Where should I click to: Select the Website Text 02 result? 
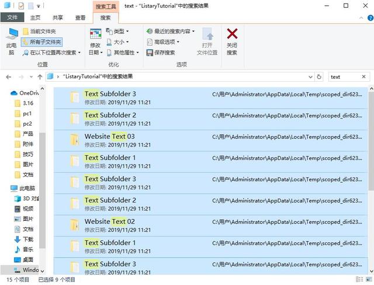pos(210,225)
